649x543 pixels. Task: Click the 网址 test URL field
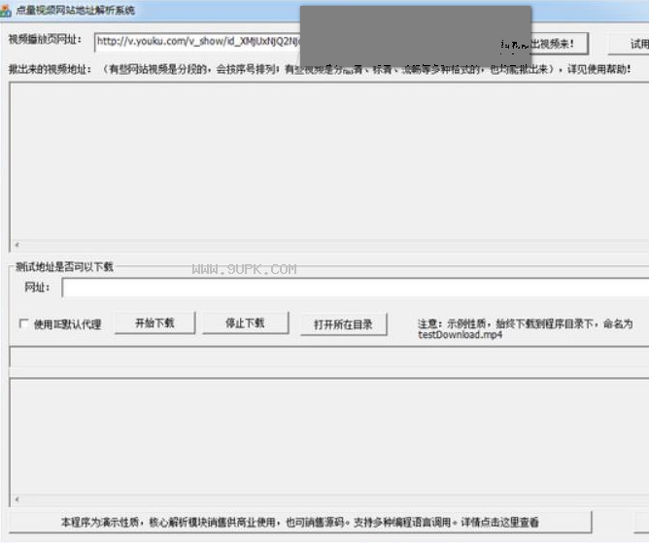pyautogui.click(x=356, y=288)
